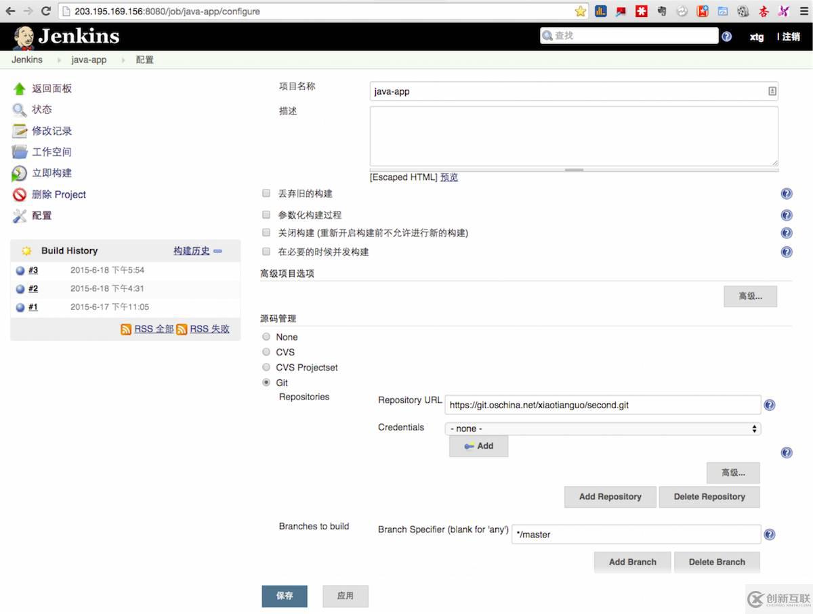Screen dimensions: 813x614
Task: Open 工作空间 in the side menu
Action: point(51,152)
